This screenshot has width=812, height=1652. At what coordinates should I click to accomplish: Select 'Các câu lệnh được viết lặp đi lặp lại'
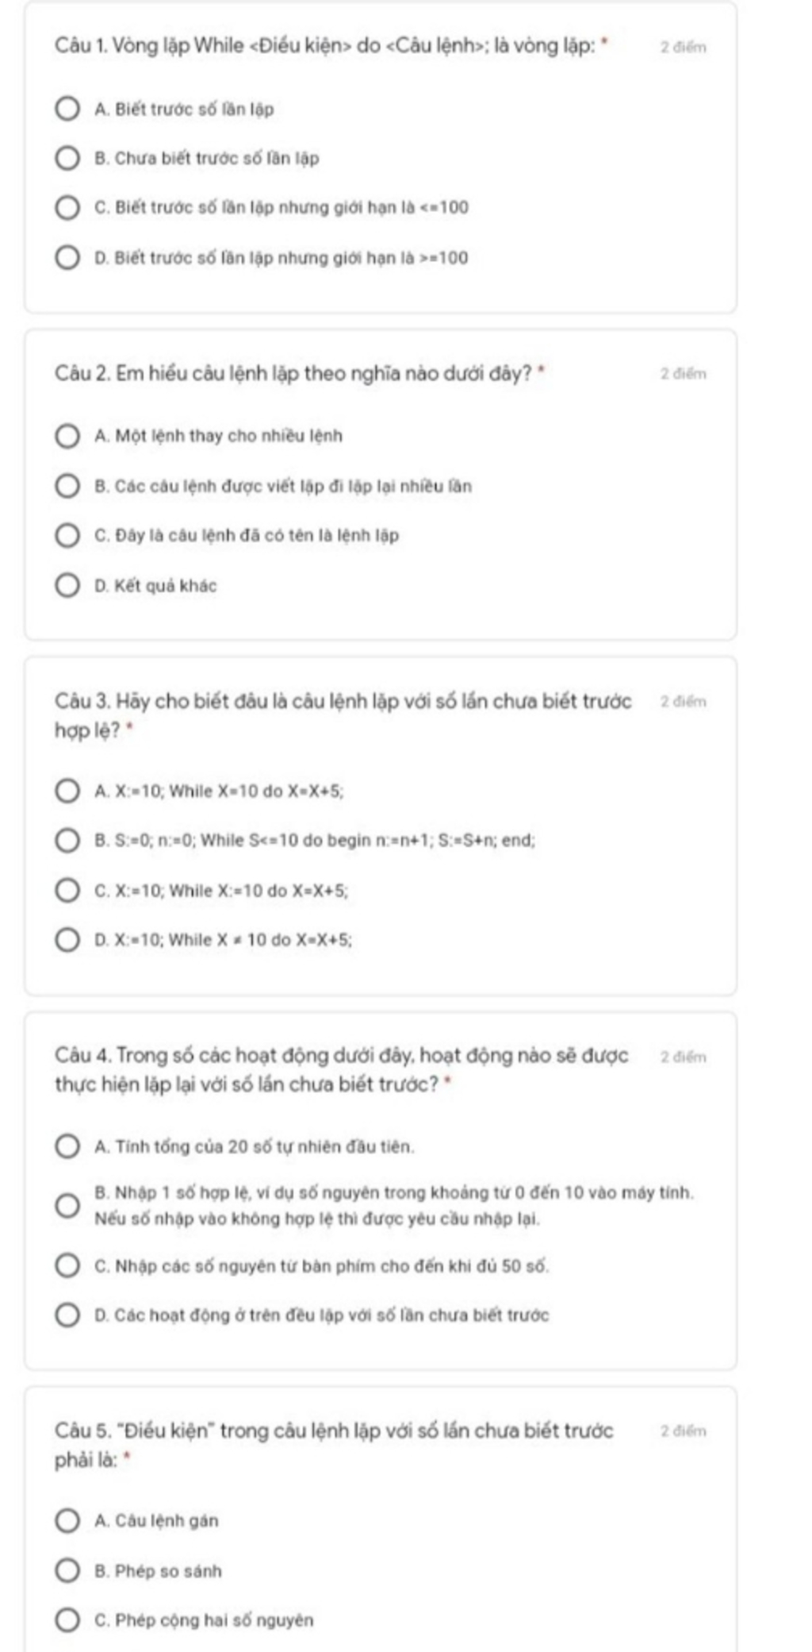tap(67, 486)
